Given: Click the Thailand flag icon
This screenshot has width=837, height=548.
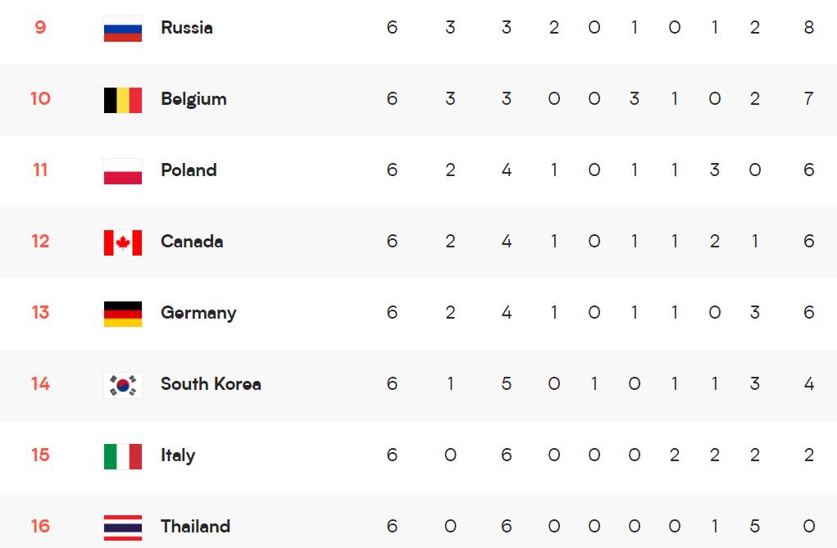Looking at the screenshot, I should (x=123, y=528).
